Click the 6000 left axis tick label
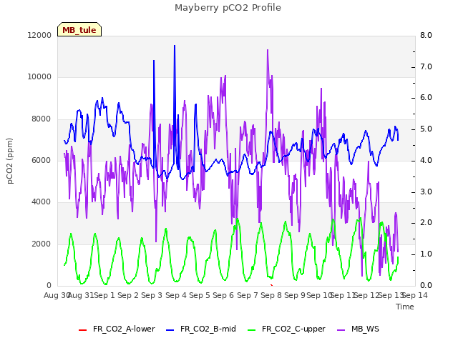The height and width of the screenshot is (343, 458). 42,160
